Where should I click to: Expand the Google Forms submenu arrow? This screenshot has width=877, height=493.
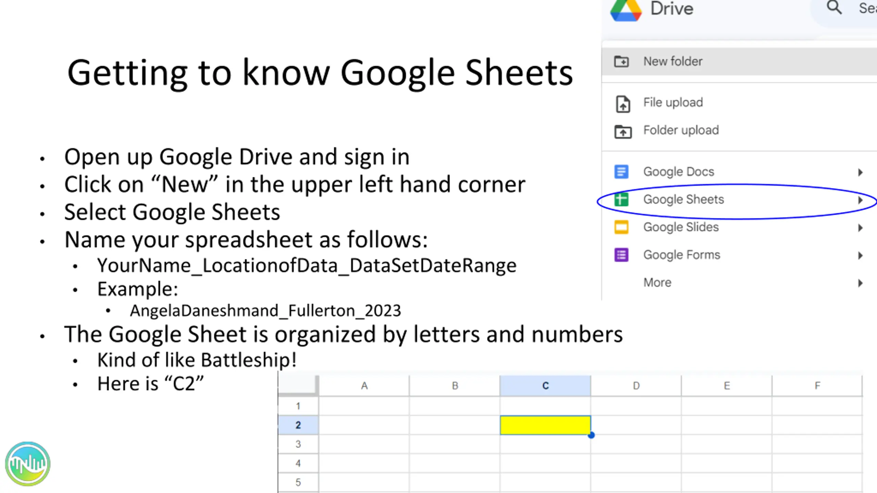[x=860, y=255]
